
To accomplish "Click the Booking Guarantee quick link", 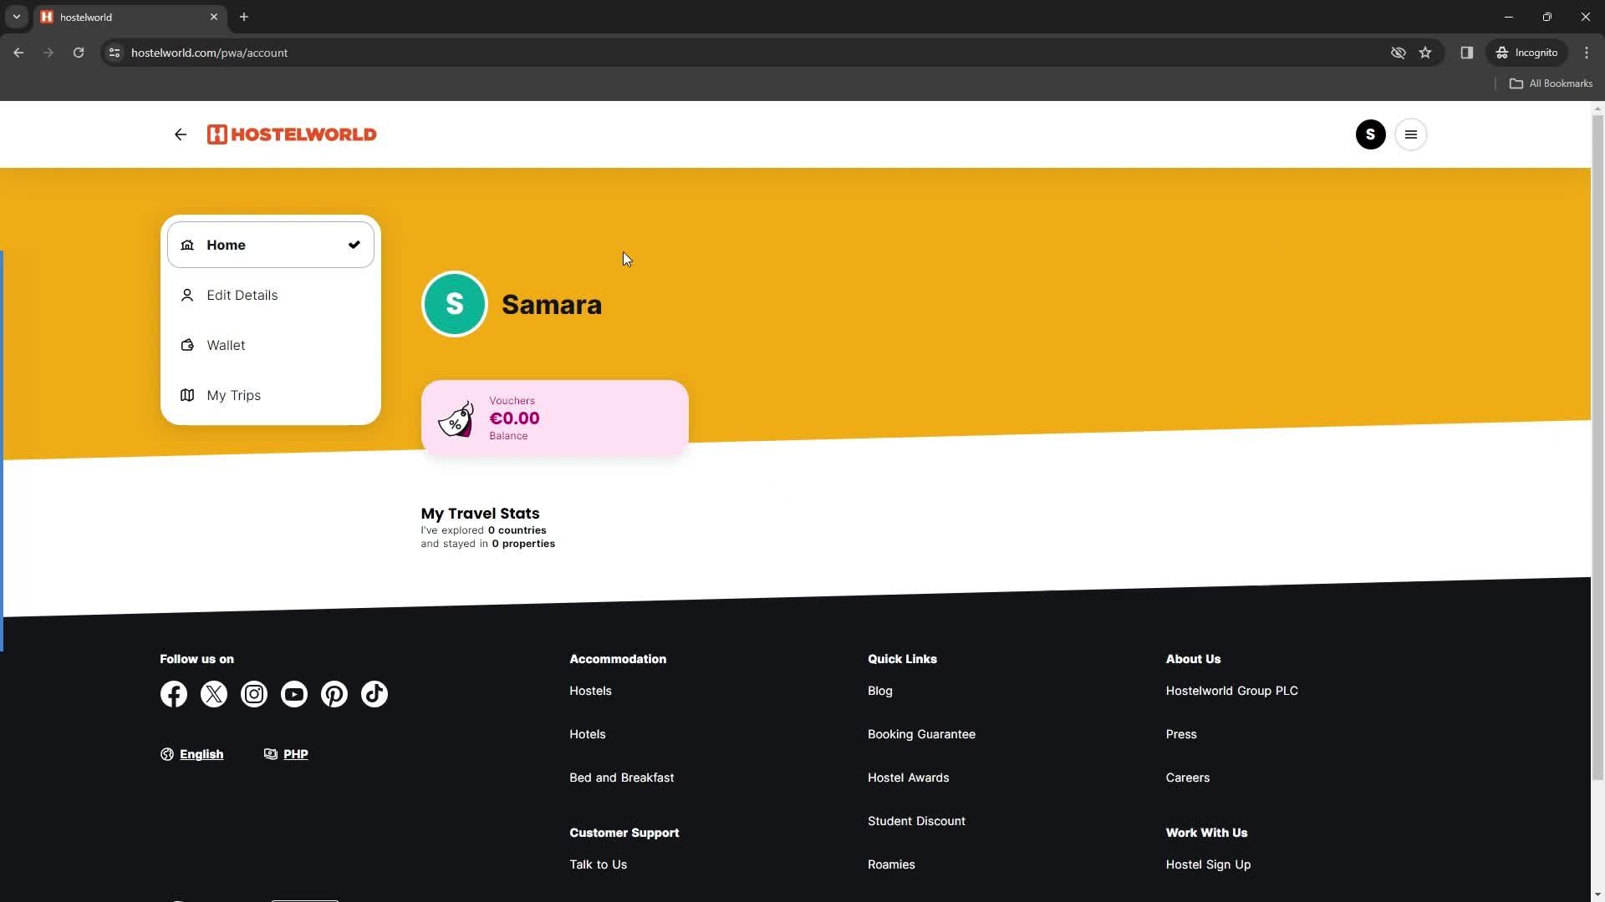I will (x=921, y=733).
